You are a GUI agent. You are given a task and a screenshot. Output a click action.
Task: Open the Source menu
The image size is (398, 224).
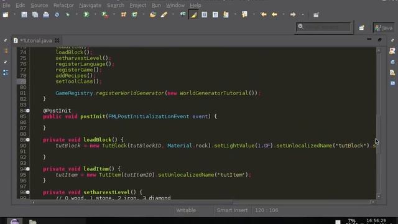click(x=39, y=5)
